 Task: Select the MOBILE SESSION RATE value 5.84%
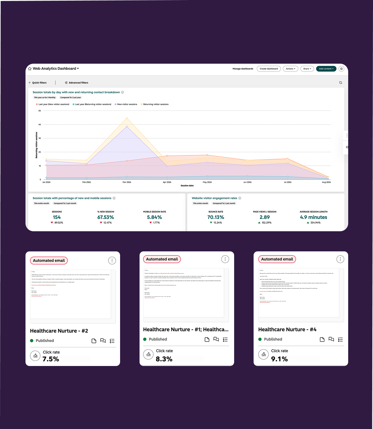tap(155, 217)
